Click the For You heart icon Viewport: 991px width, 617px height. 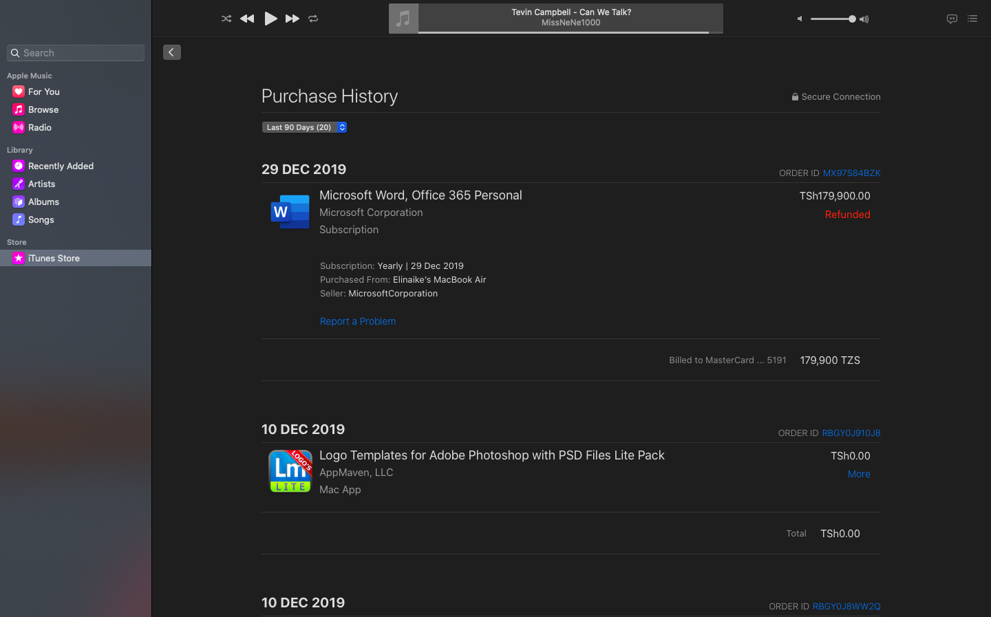pos(19,91)
